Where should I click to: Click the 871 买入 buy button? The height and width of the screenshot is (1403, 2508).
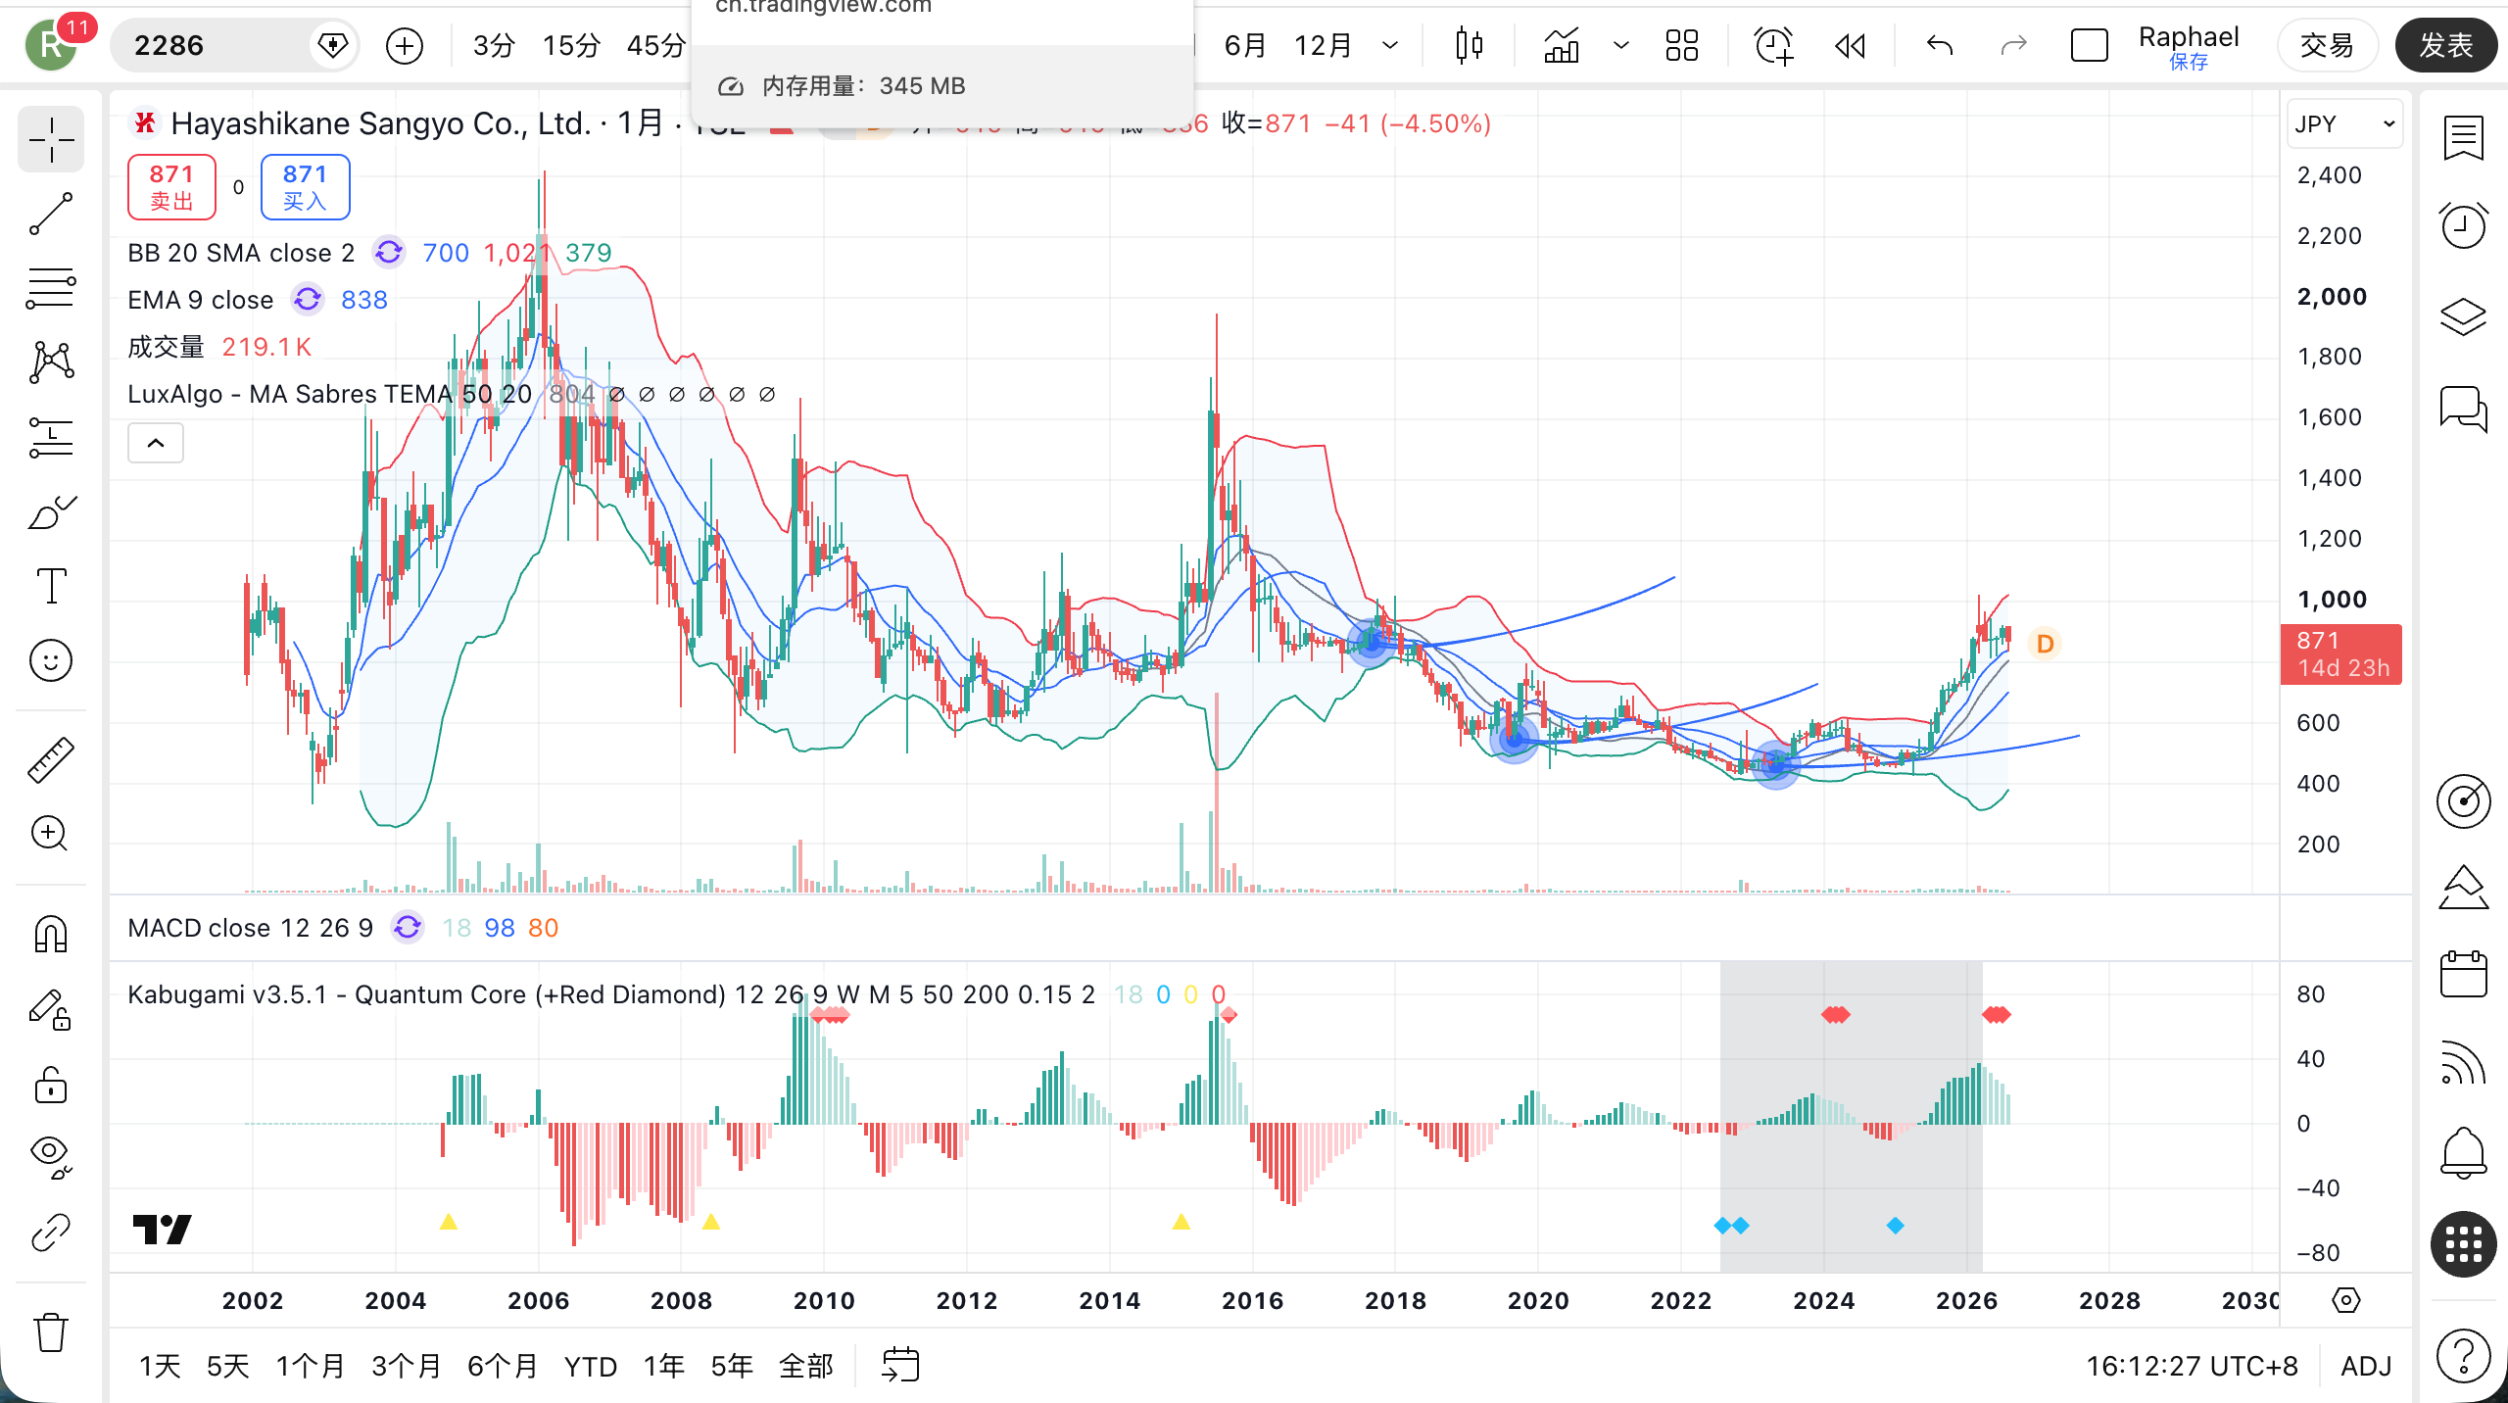pyautogui.click(x=305, y=186)
